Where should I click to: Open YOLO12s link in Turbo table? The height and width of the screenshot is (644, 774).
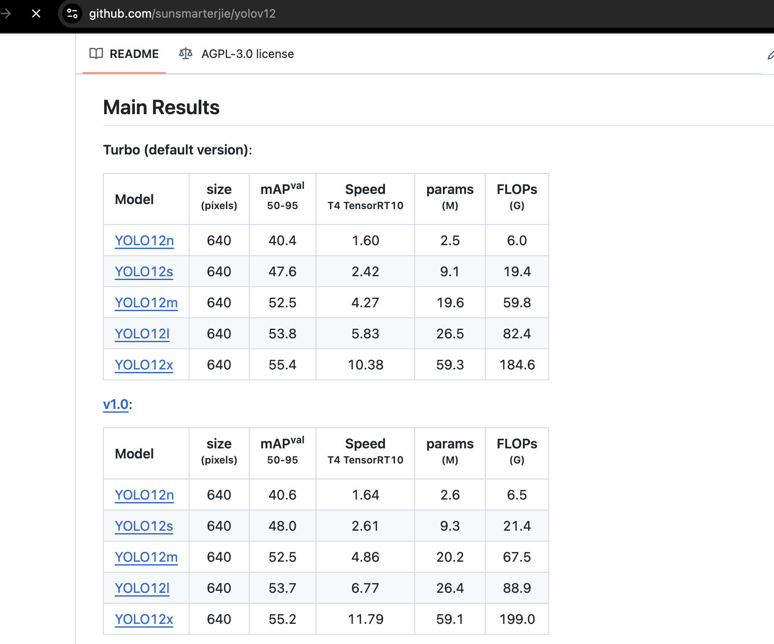[x=144, y=272]
